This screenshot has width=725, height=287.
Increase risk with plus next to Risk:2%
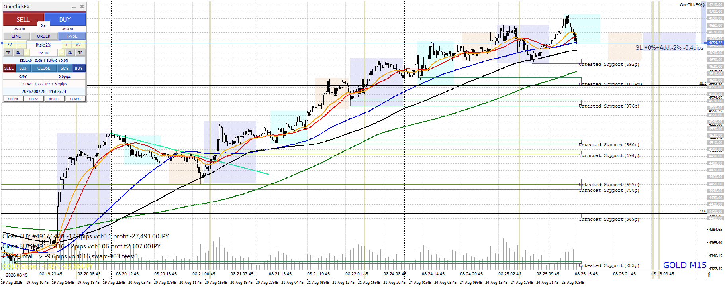[67, 45]
